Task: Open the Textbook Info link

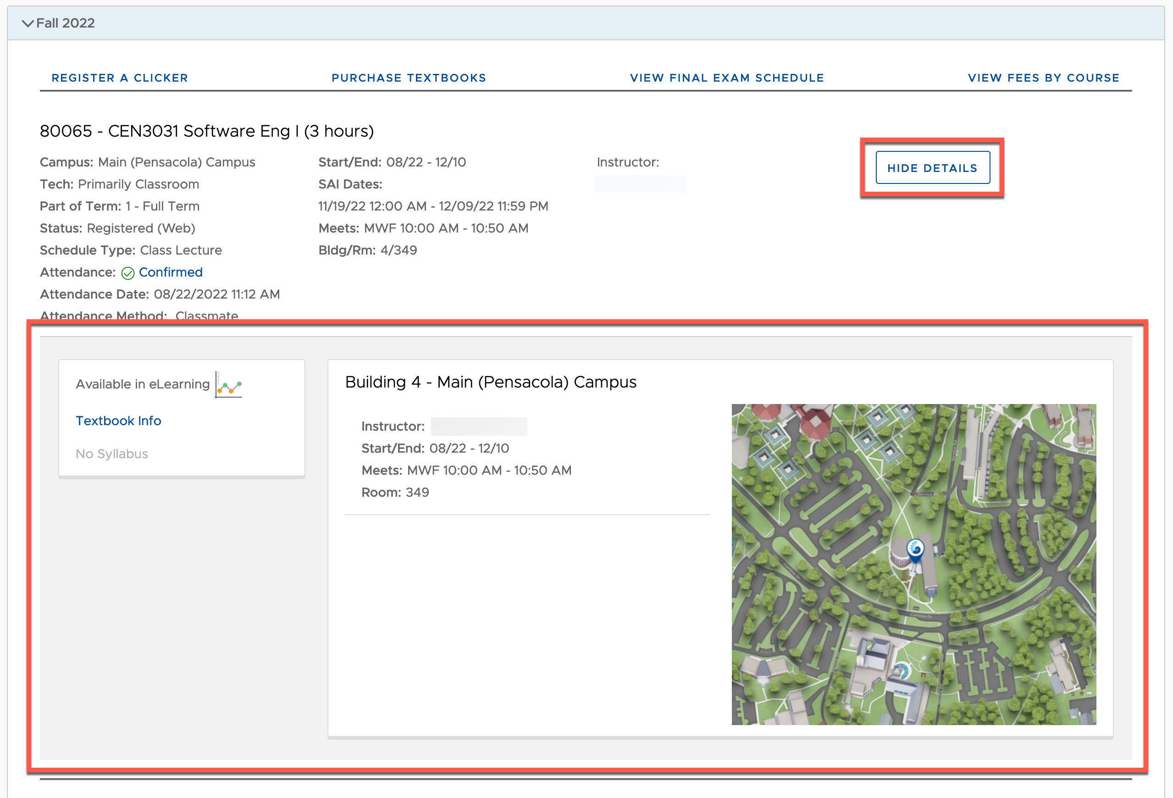Action: click(x=118, y=421)
